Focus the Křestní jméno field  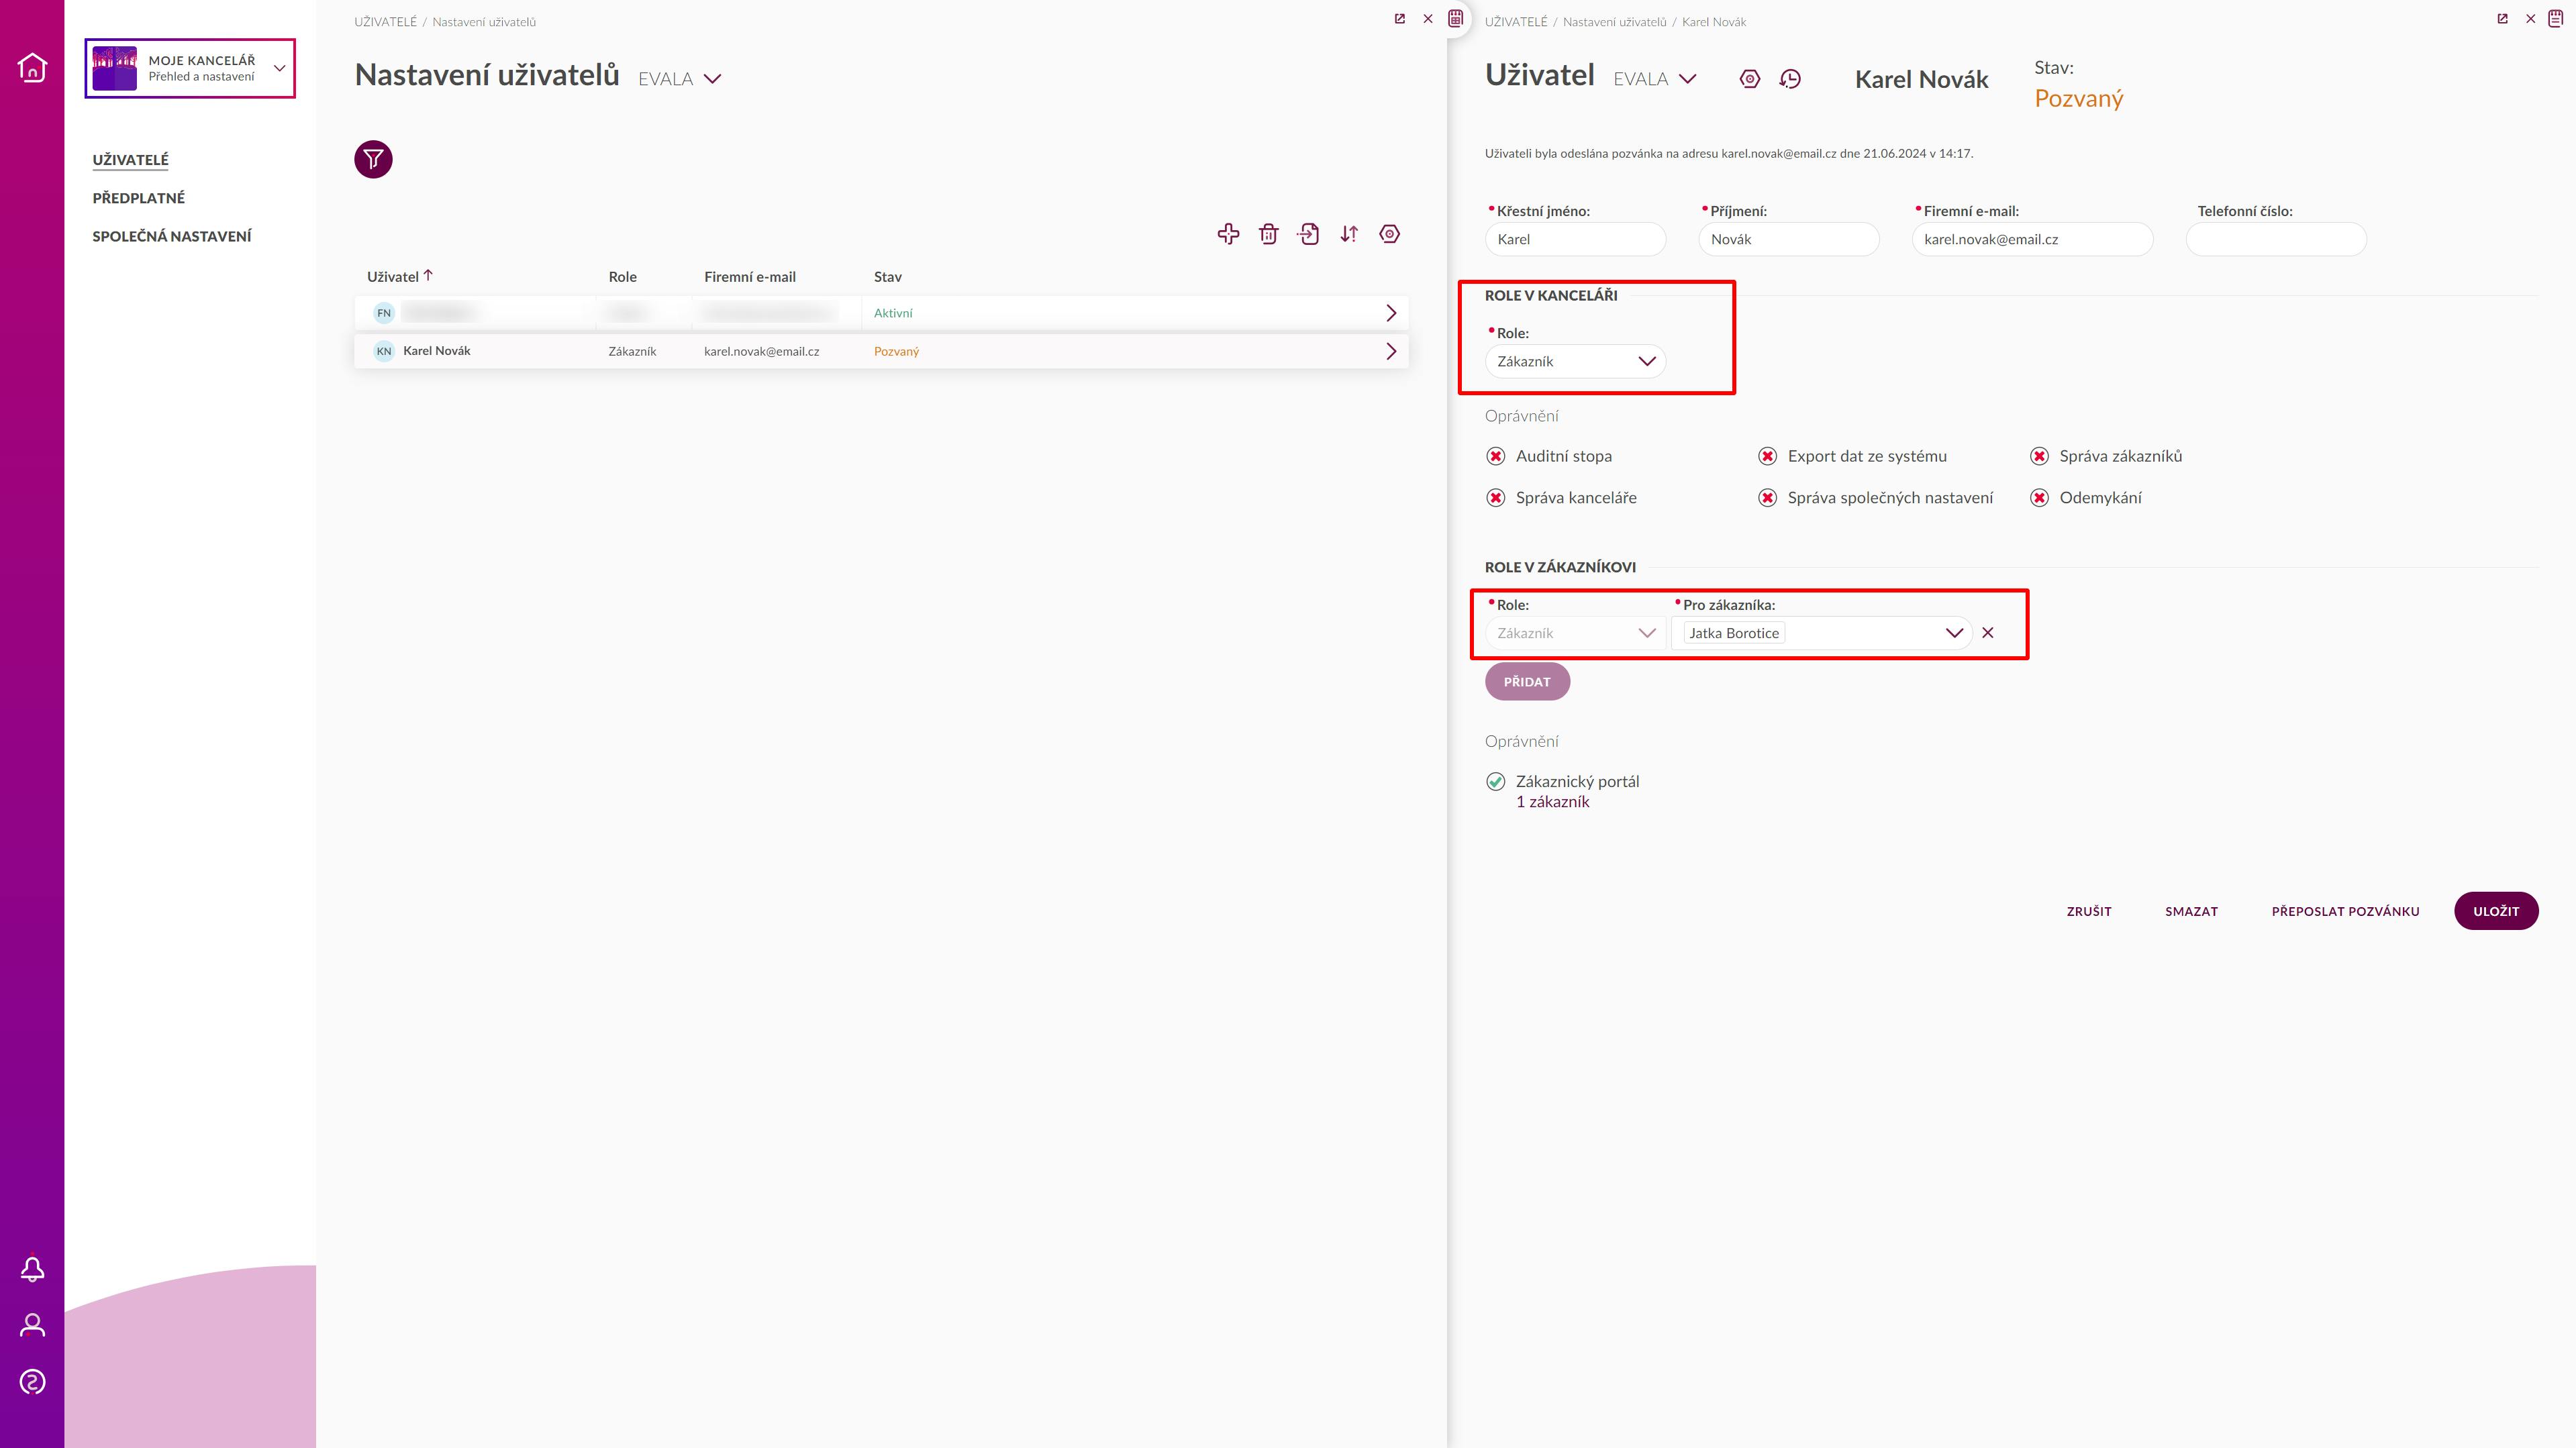(x=1575, y=239)
